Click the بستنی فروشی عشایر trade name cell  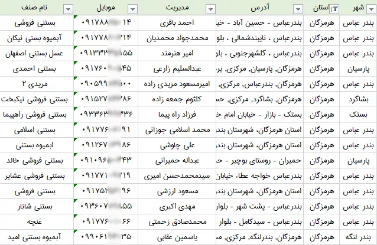37,176
